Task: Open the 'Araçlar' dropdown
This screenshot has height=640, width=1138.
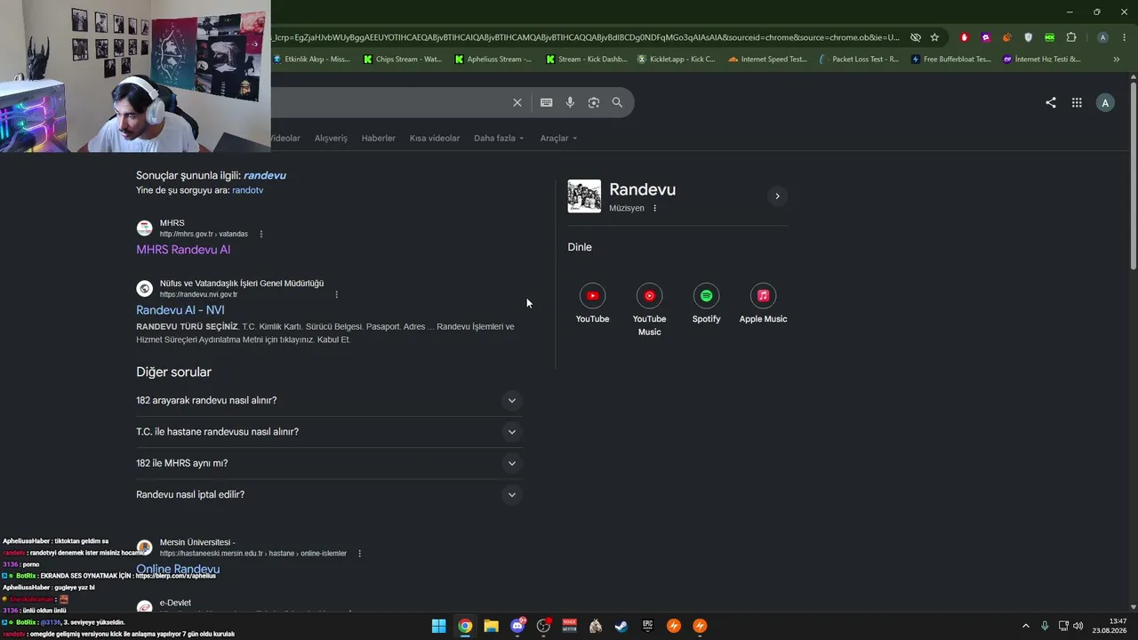Action: click(x=559, y=138)
